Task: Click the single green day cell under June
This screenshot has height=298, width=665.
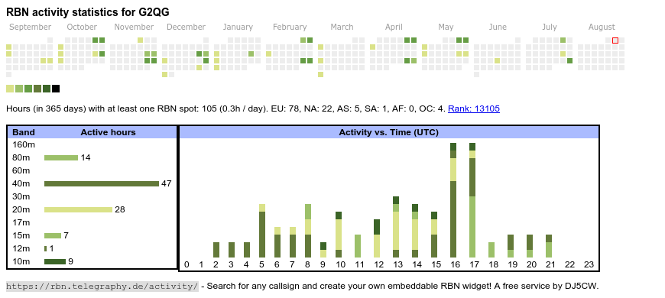Action: point(497,60)
